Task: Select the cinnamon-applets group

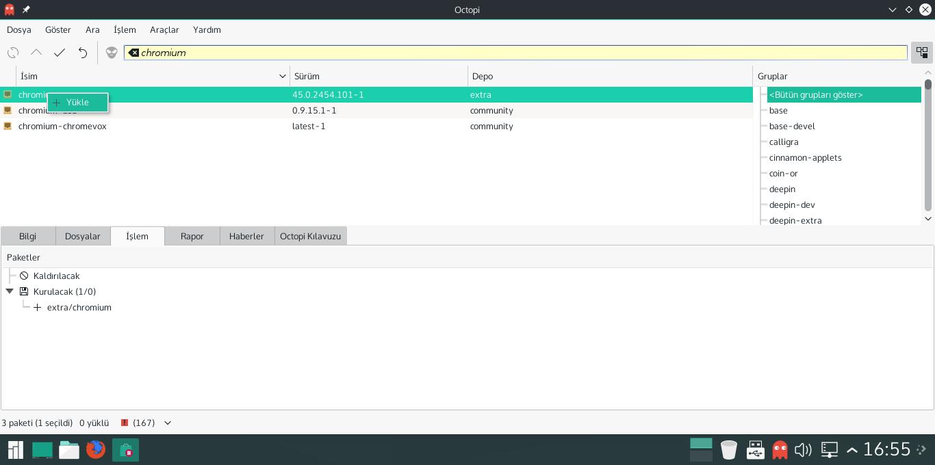Action: click(806, 157)
